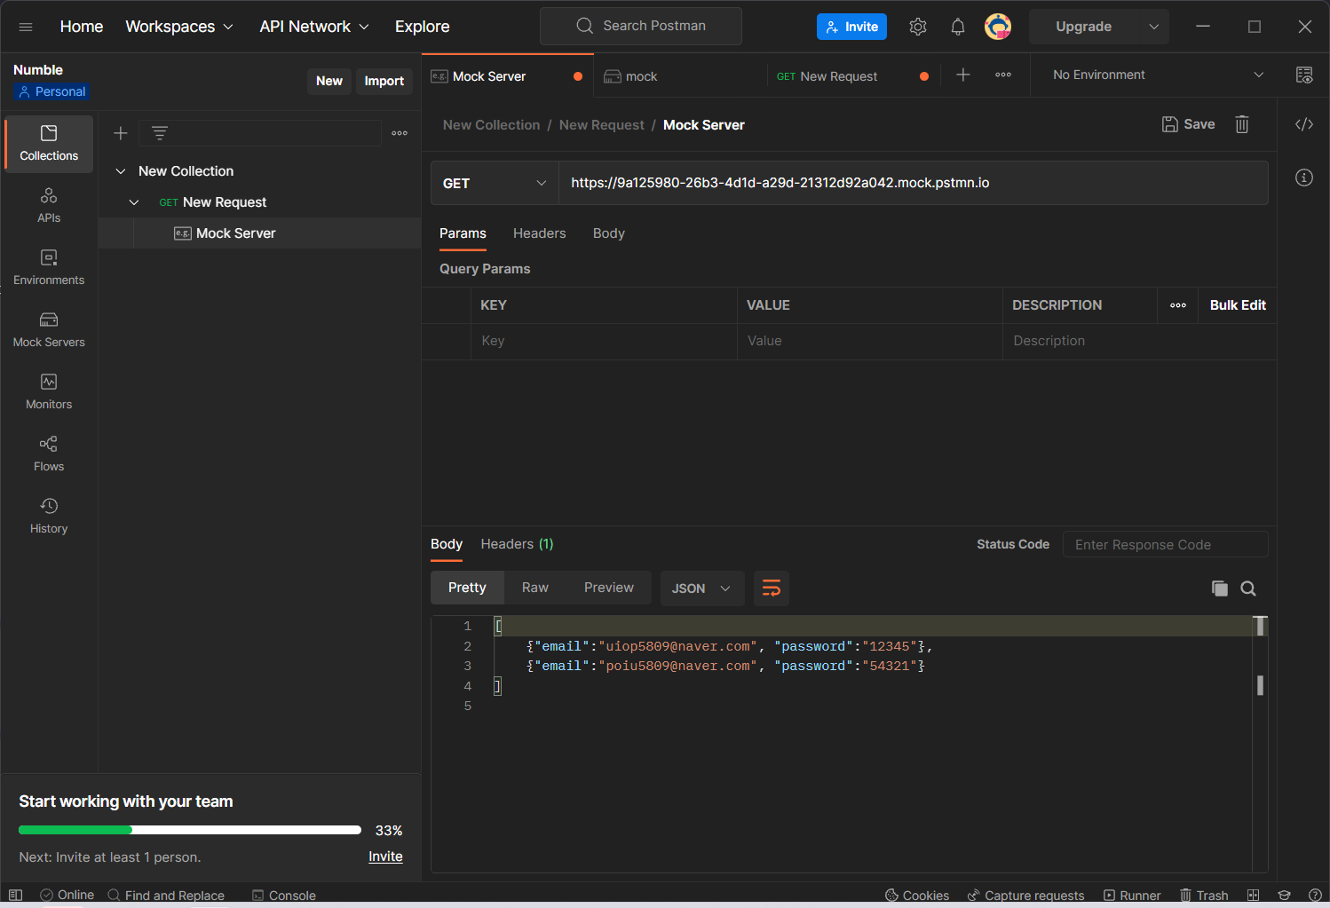Open Collections sidebar panel
Viewport: 1330px width, 908px height.
point(49,143)
